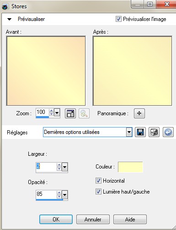
Task: Increase Largeur value with up arrow
Action: (59, 165)
